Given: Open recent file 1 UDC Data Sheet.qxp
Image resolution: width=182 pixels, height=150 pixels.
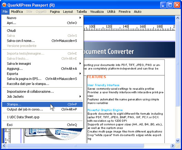Looking at the screenshot, I should pos(42,117).
